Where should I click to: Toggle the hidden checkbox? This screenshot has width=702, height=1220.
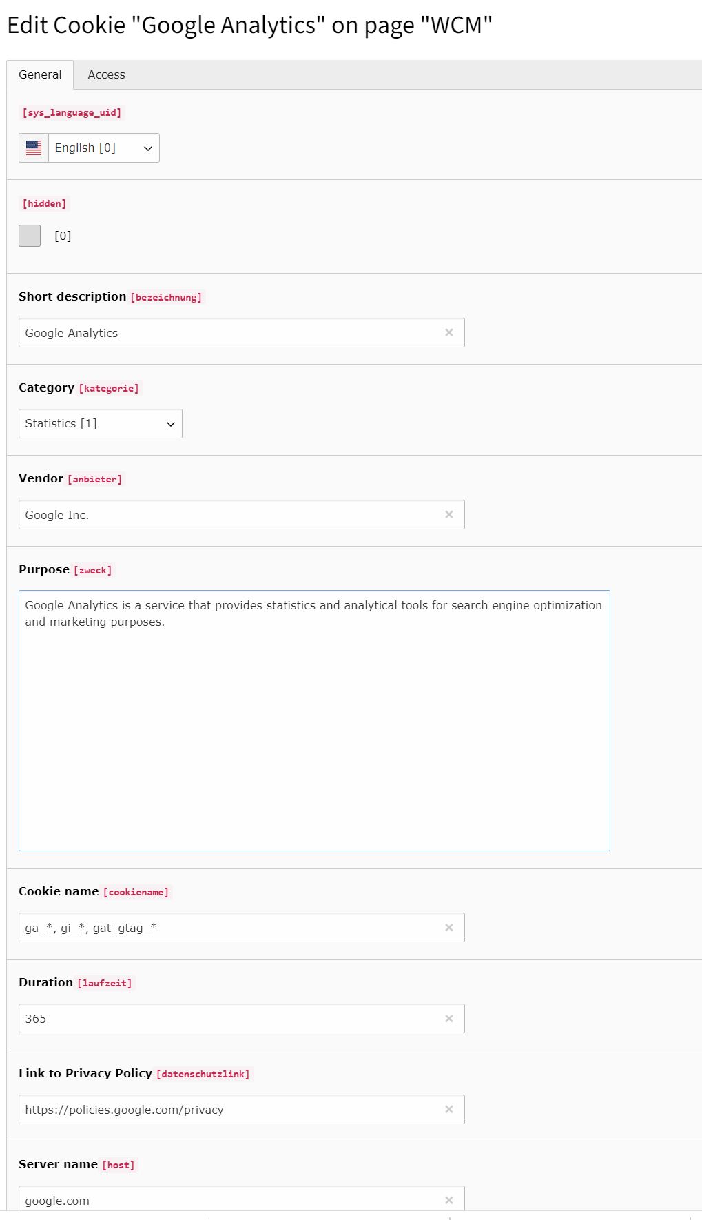[30, 236]
